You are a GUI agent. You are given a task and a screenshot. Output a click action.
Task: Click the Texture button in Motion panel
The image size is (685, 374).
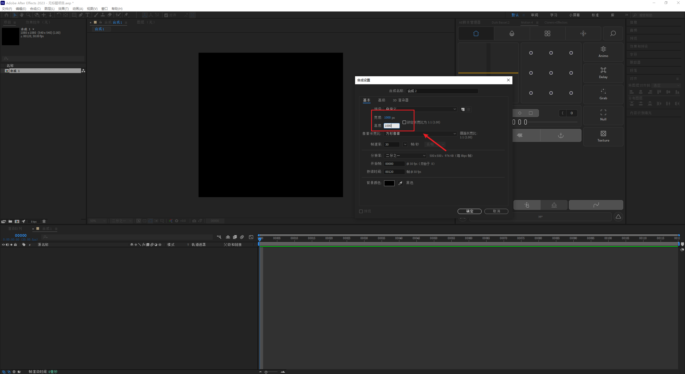[x=603, y=136]
